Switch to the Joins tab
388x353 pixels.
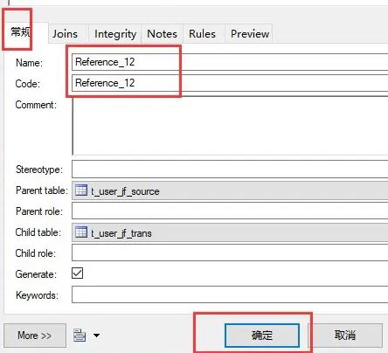coord(65,33)
